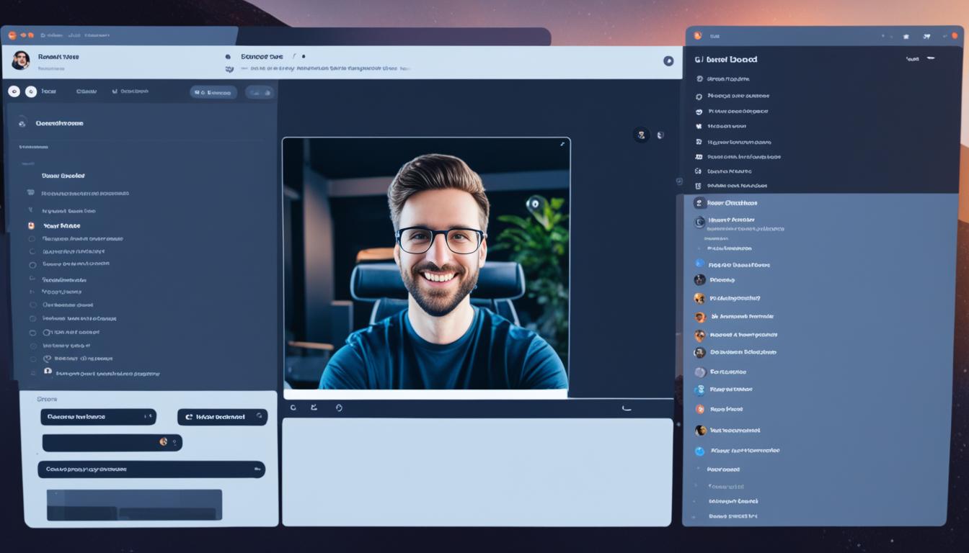Click the dark pill button with refresh icon
Viewport: 969px width, 553px height.
coord(222,417)
